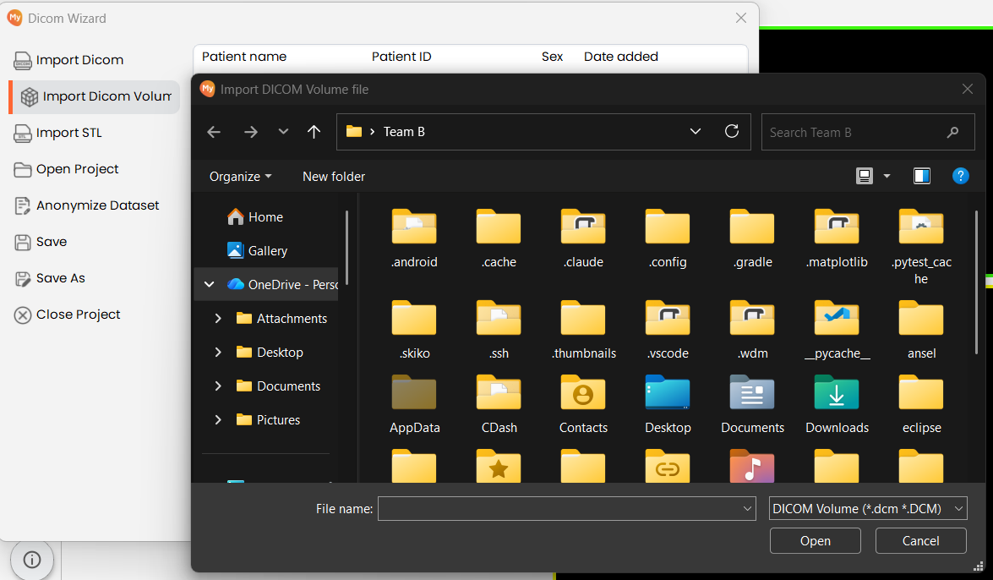
Task: Open the Organize menu
Action: click(241, 177)
